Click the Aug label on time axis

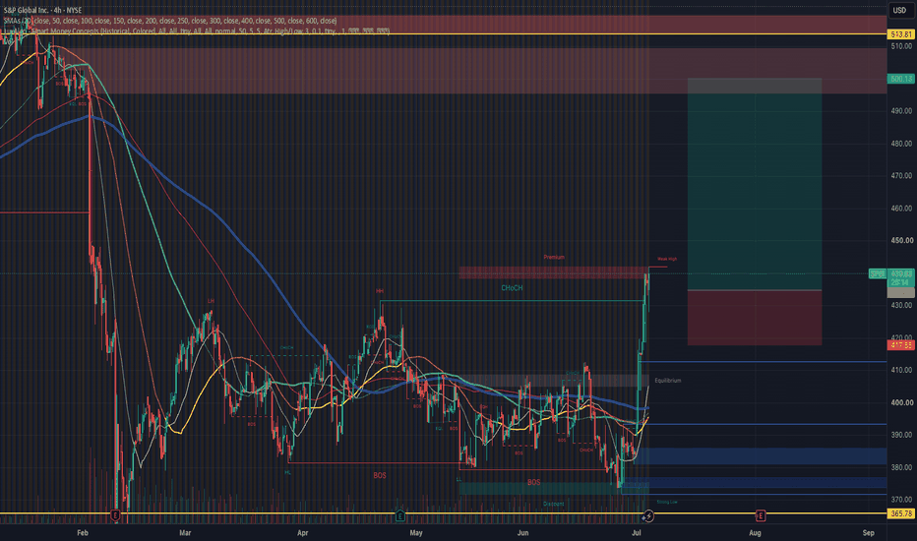pyautogui.click(x=755, y=533)
